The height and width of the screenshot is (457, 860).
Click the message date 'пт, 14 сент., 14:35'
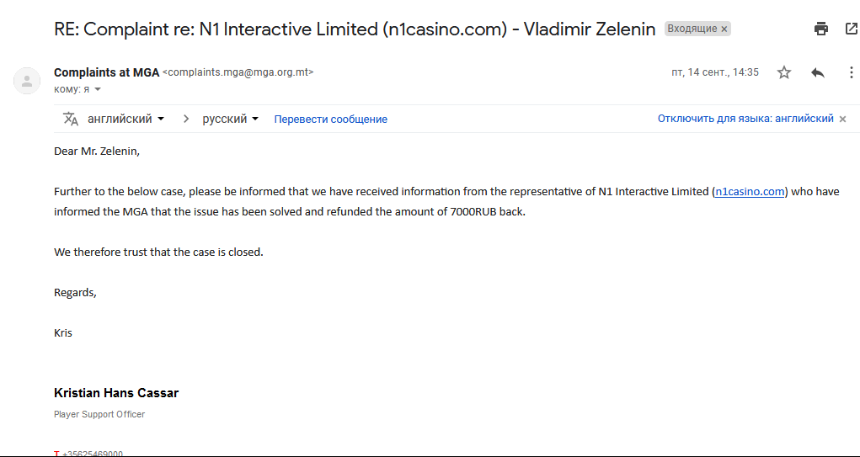click(x=714, y=72)
